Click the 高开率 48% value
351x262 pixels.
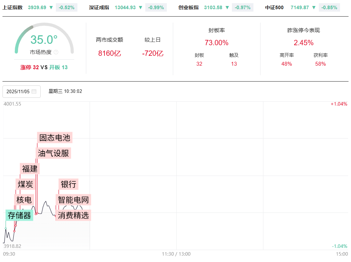(287, 64)
